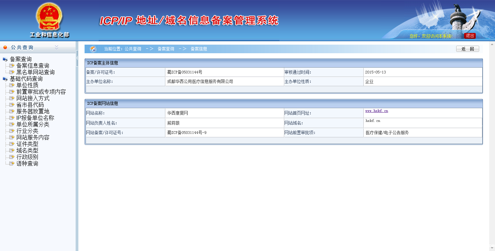The width and height of the screenshot is (495, 251).
Task: Click the system title banner text
Action: point(189,21)
